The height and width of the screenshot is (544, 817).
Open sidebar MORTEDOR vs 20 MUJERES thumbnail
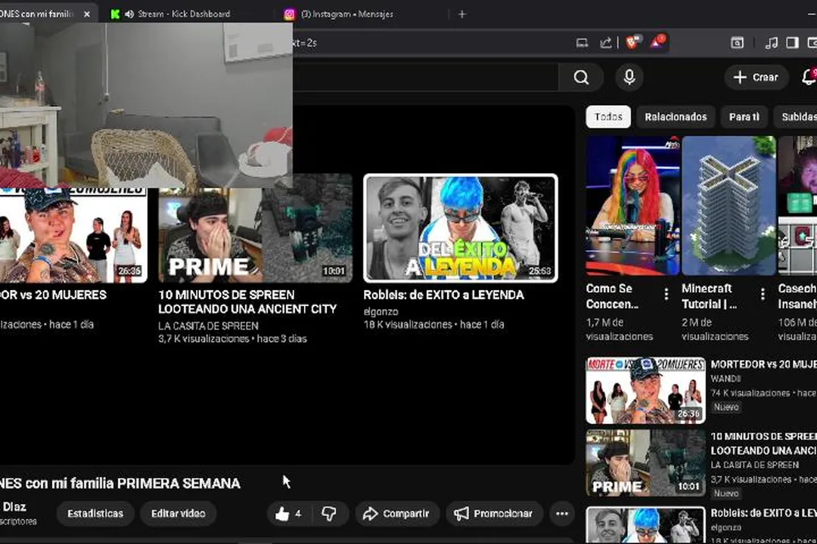[x=645, y=391]
